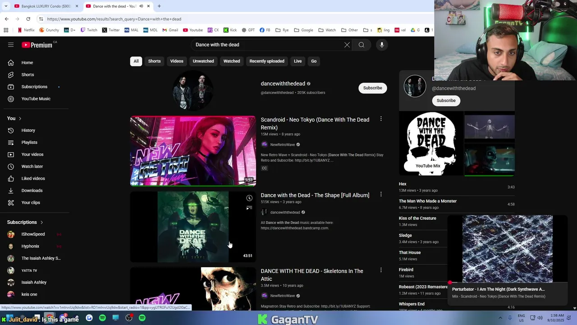
Task: Add The Shape album to queue
Action: click(249, 208)
